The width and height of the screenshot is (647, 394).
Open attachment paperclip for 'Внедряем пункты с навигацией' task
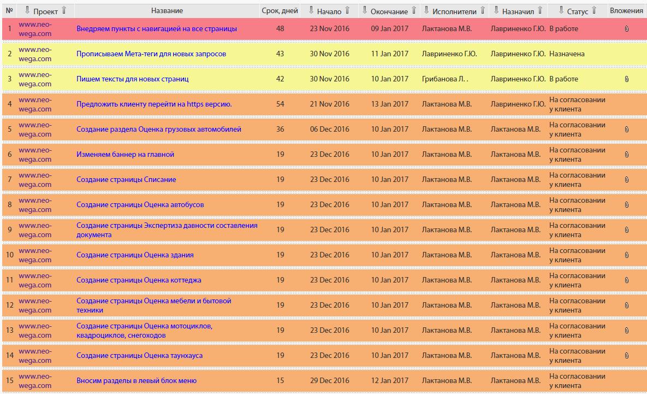tap(626, 29)
